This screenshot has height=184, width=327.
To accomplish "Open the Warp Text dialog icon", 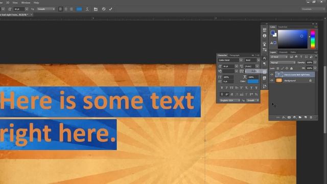I will tap(87, 9).
